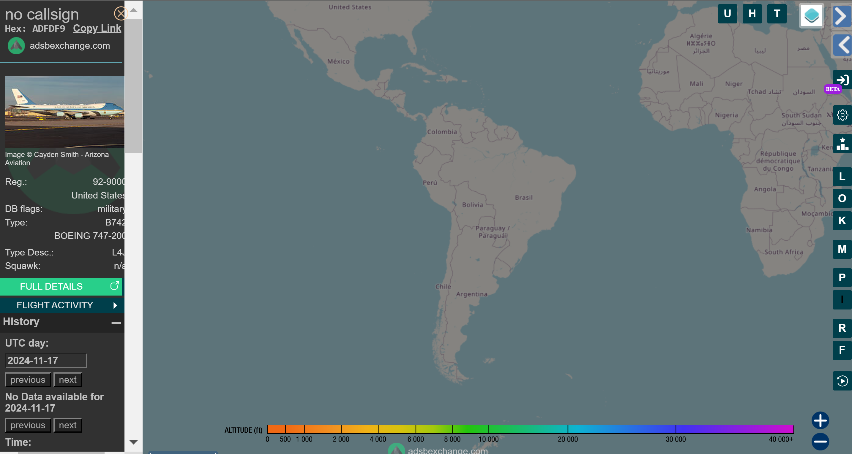Click the replay history playback icon
The height and width of the screenshot is (454, 852).
pyautogui.click(x=842, y=381)
